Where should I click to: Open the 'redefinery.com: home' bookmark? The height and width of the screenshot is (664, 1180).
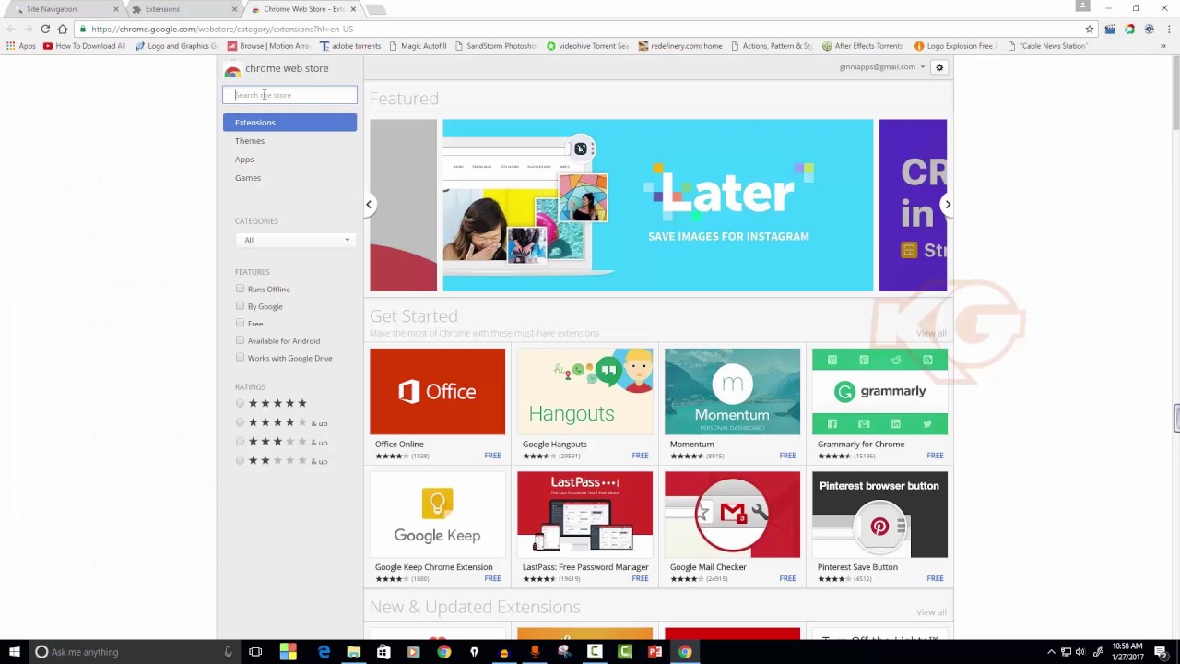click(x=680, y=46)
